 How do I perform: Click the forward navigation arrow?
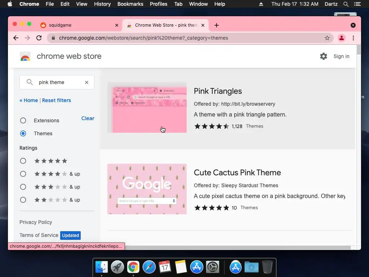27,38
